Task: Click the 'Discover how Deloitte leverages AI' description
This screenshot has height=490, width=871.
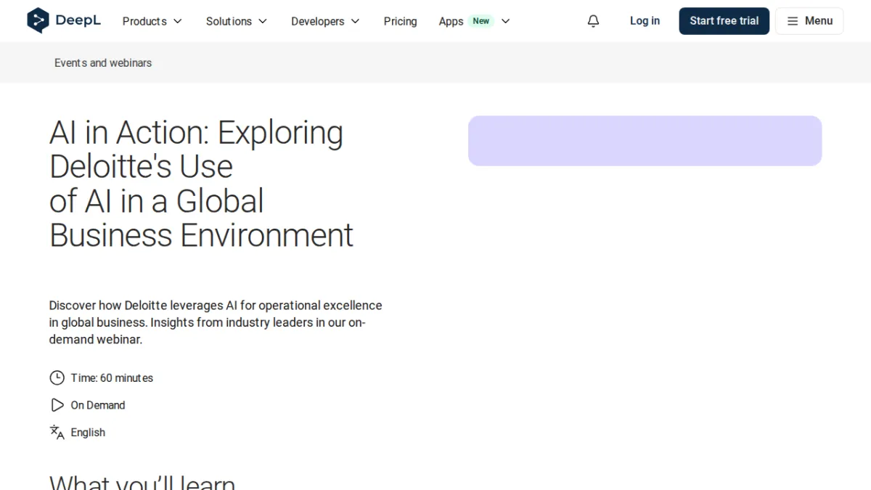Action: 216,322
